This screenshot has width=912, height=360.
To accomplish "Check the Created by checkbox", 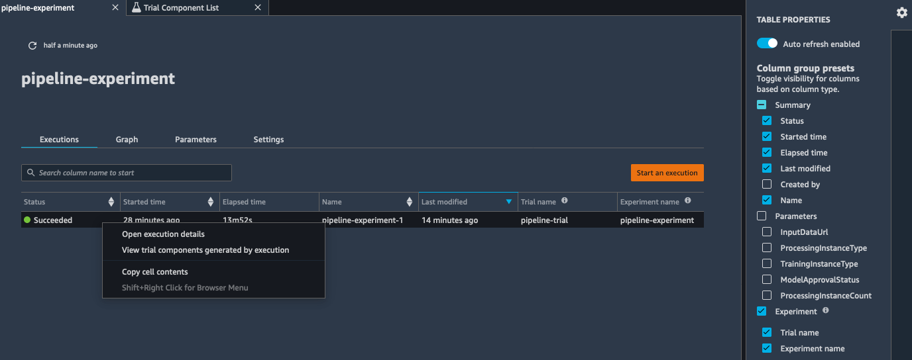I will [x=767, y=185].
